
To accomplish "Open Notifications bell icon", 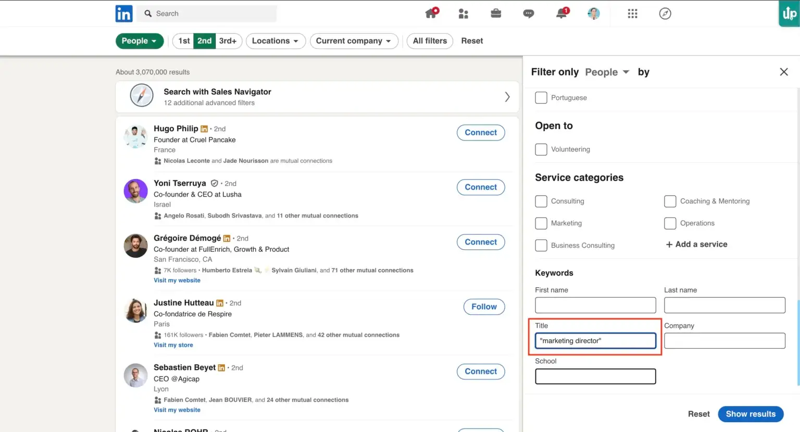I will [x=561, y=14].
